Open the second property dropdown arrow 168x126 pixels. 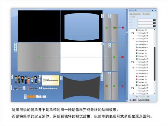pyautogui.click(x=154, y=23)
